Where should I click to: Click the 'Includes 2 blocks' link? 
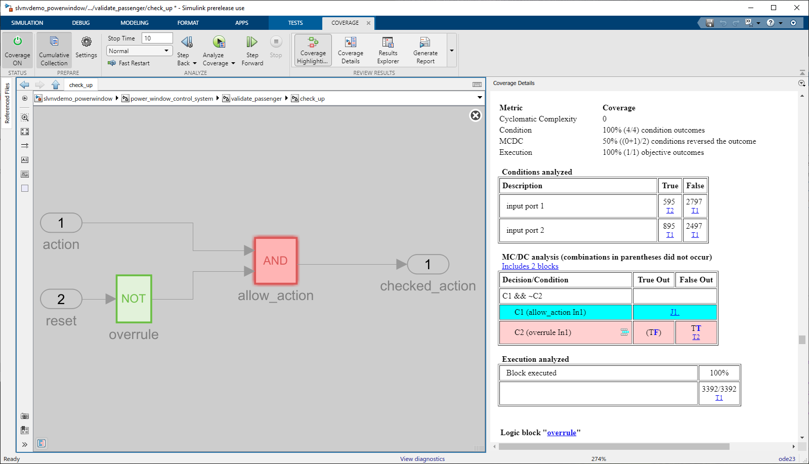point(530,266)
